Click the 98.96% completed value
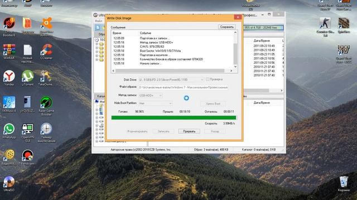 pyautogui.click(x=139, y=112)
